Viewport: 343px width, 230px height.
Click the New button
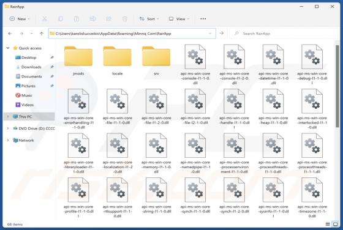pyautogui.click(x=19, y=19)
